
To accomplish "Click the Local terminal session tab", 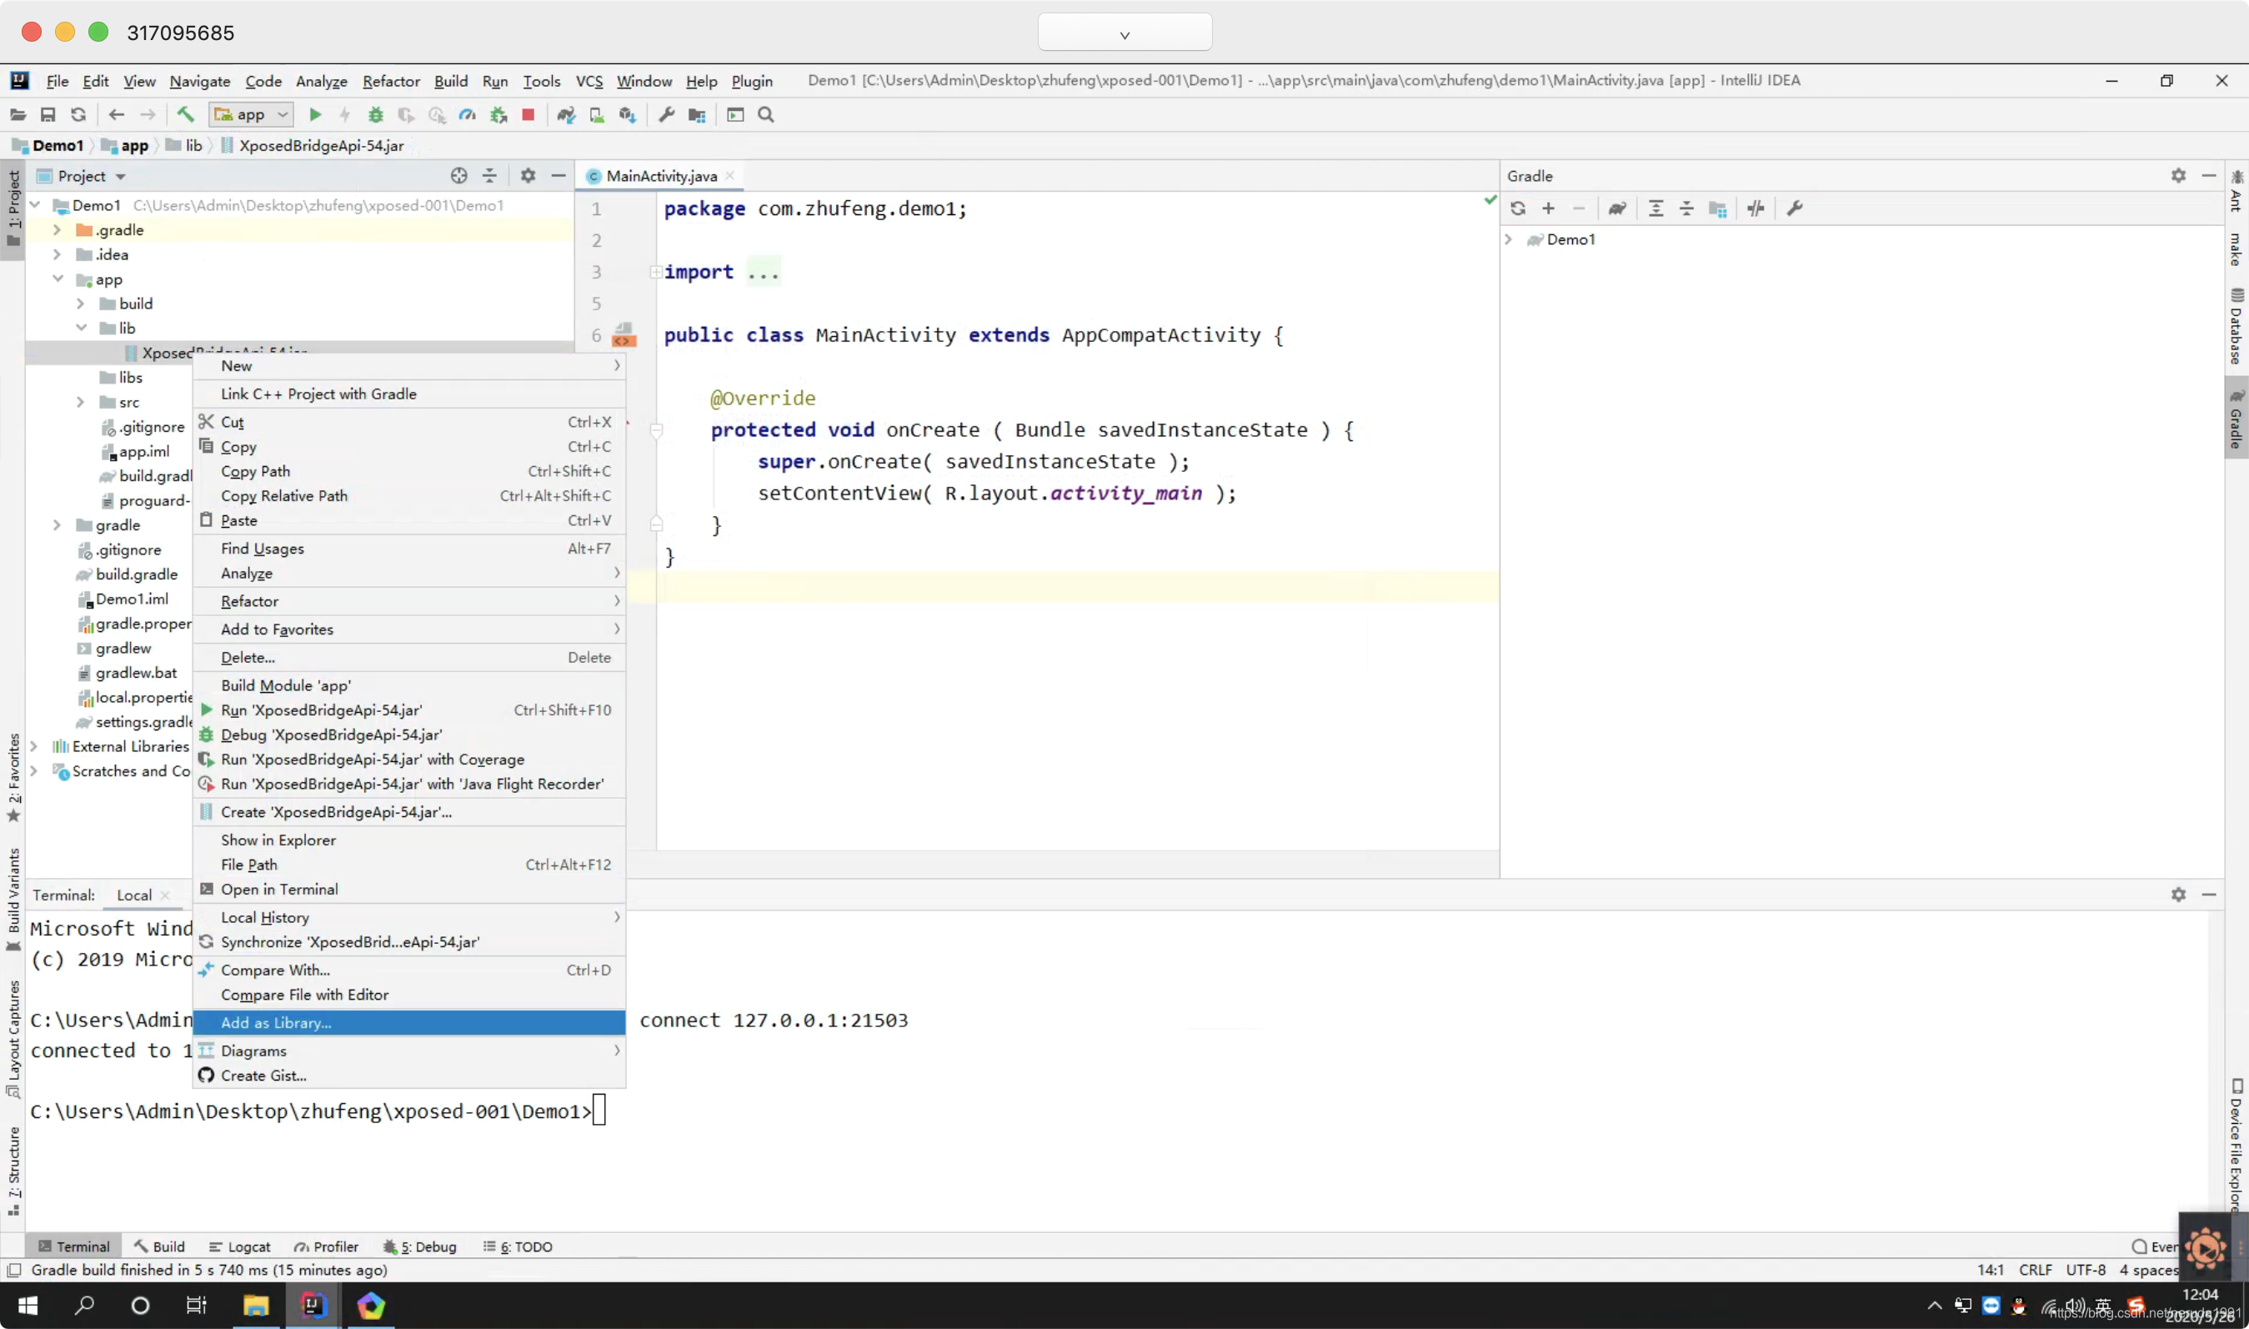I will pos(133,894).
